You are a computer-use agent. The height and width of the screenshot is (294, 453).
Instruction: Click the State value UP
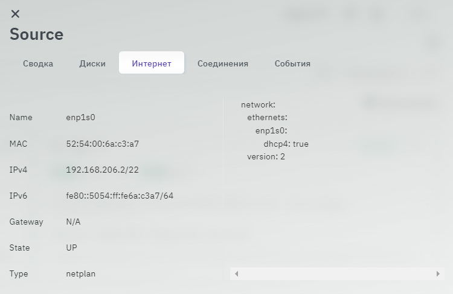point(71,248)
